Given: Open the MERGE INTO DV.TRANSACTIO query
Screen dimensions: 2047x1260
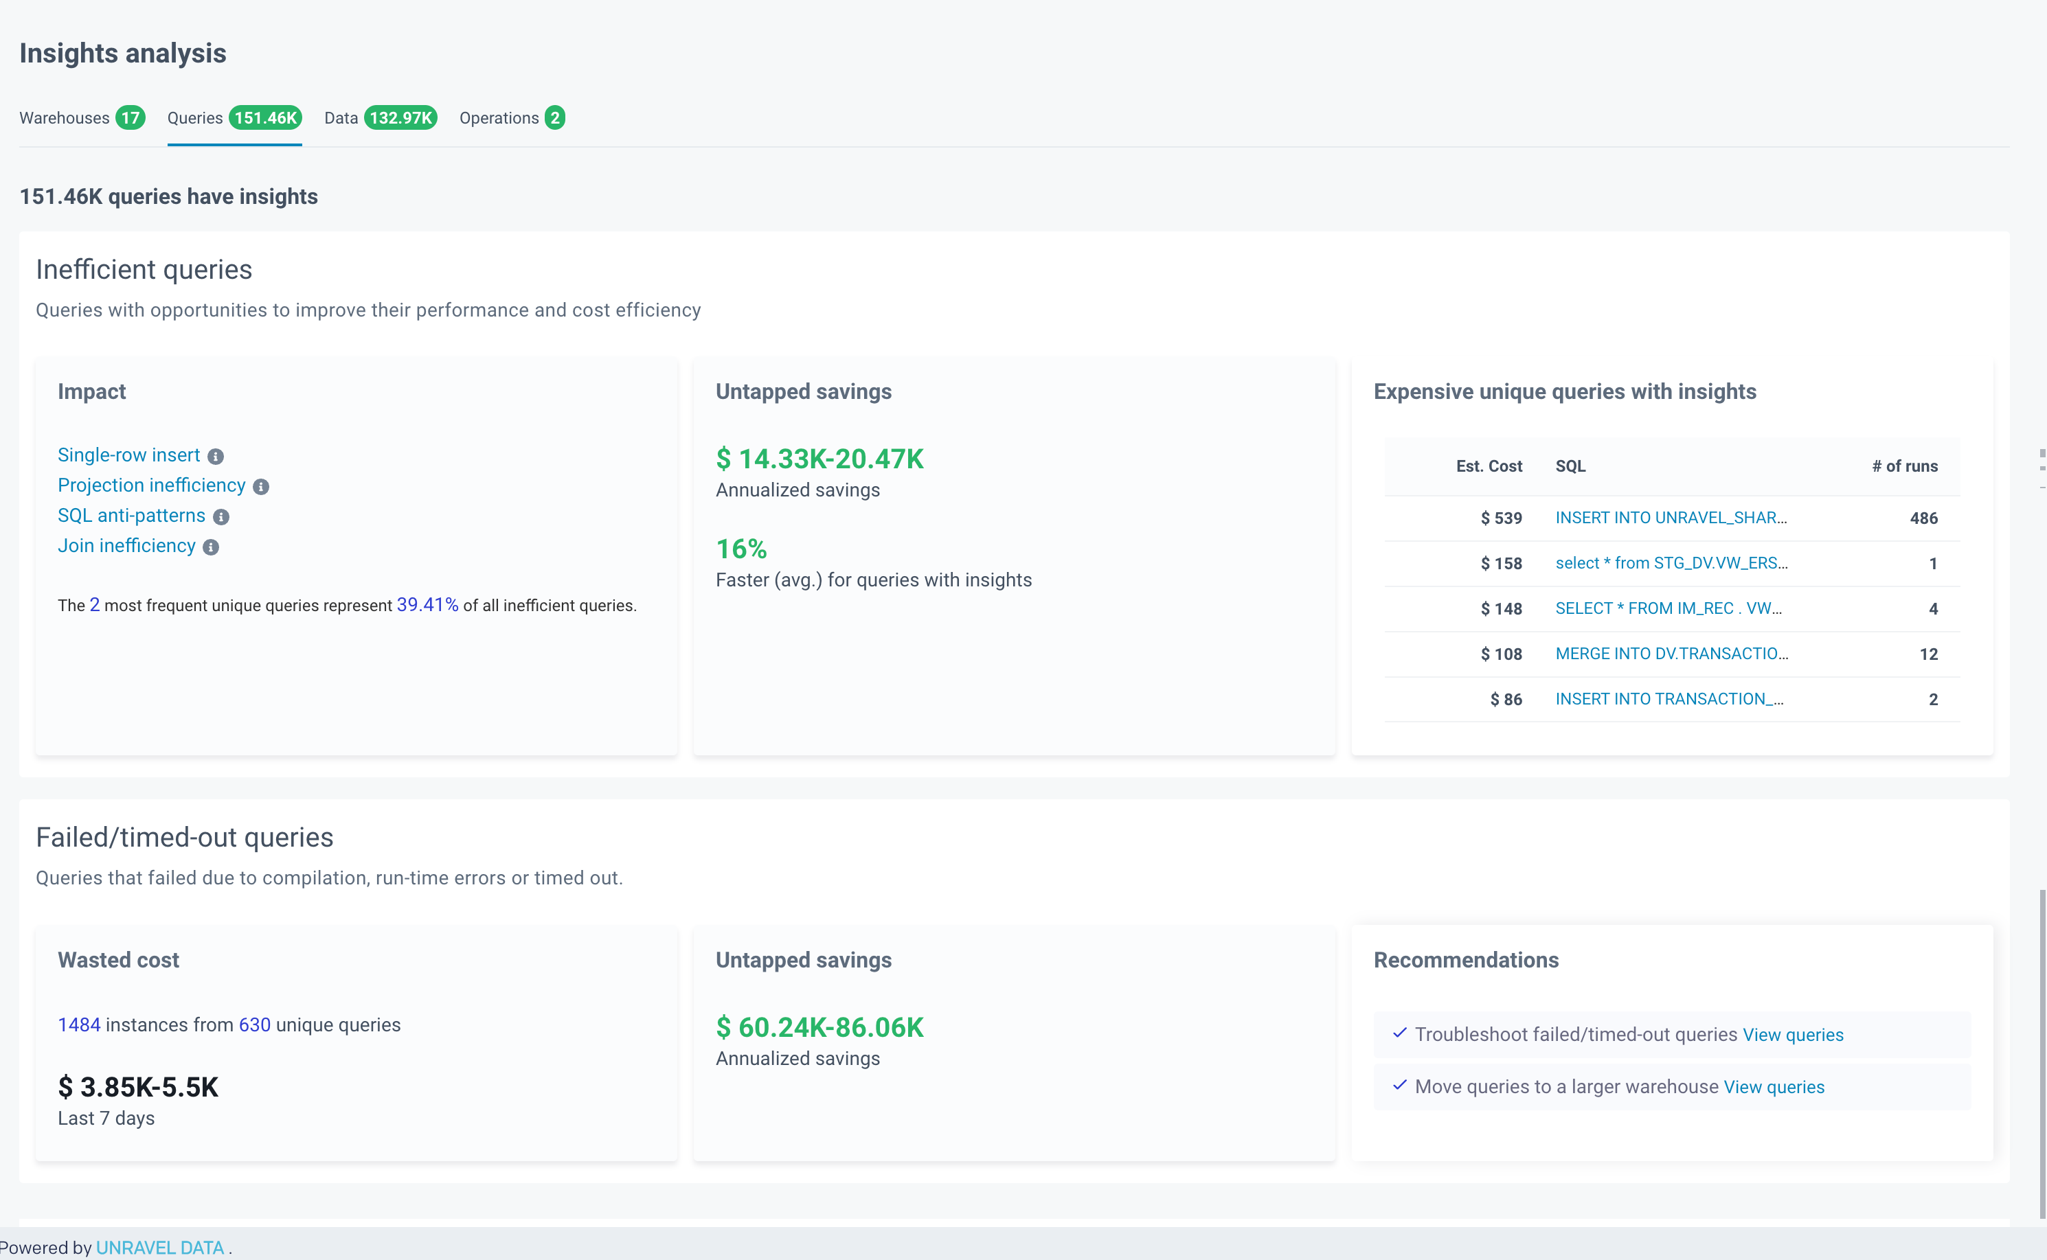Looking at the screenshot, I should pyautogui.click(x=1671, y=654).
